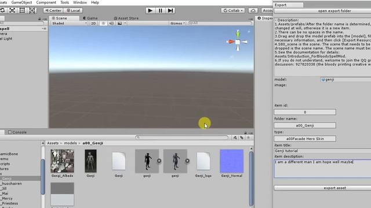The image size is (371, 208).
Task: Open the Account dropdown
Action: pyautogui.click(x=267, y=10)
